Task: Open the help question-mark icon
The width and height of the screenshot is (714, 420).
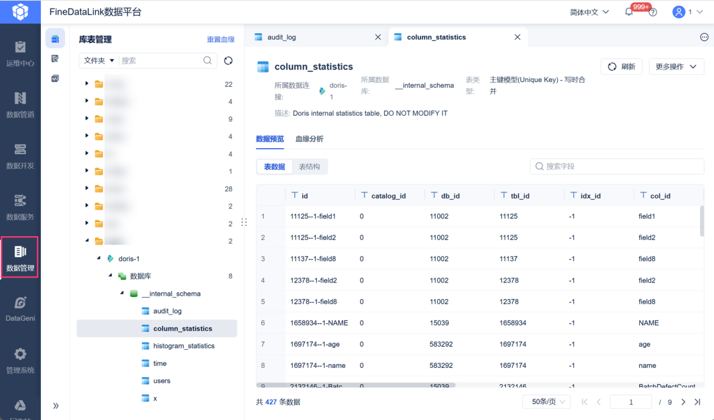Action: [653, 13]
